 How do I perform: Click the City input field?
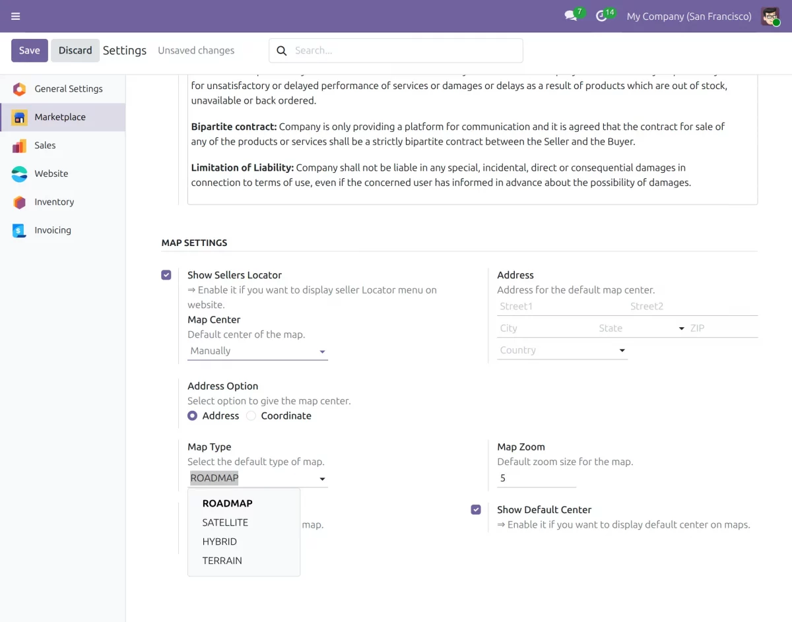(x=546, y=328)
